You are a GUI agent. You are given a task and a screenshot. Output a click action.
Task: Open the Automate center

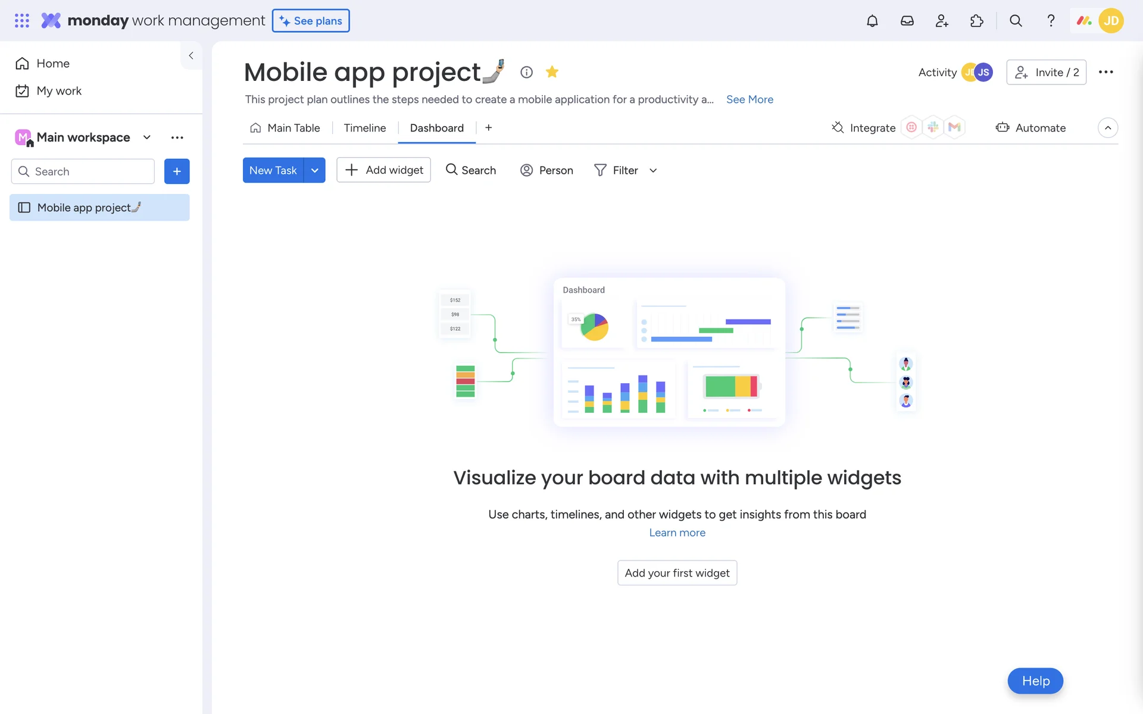1031,128
